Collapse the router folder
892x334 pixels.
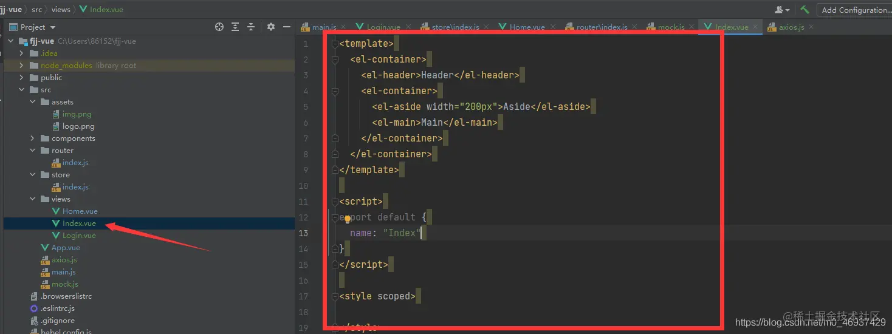click(x=33, y=151)
